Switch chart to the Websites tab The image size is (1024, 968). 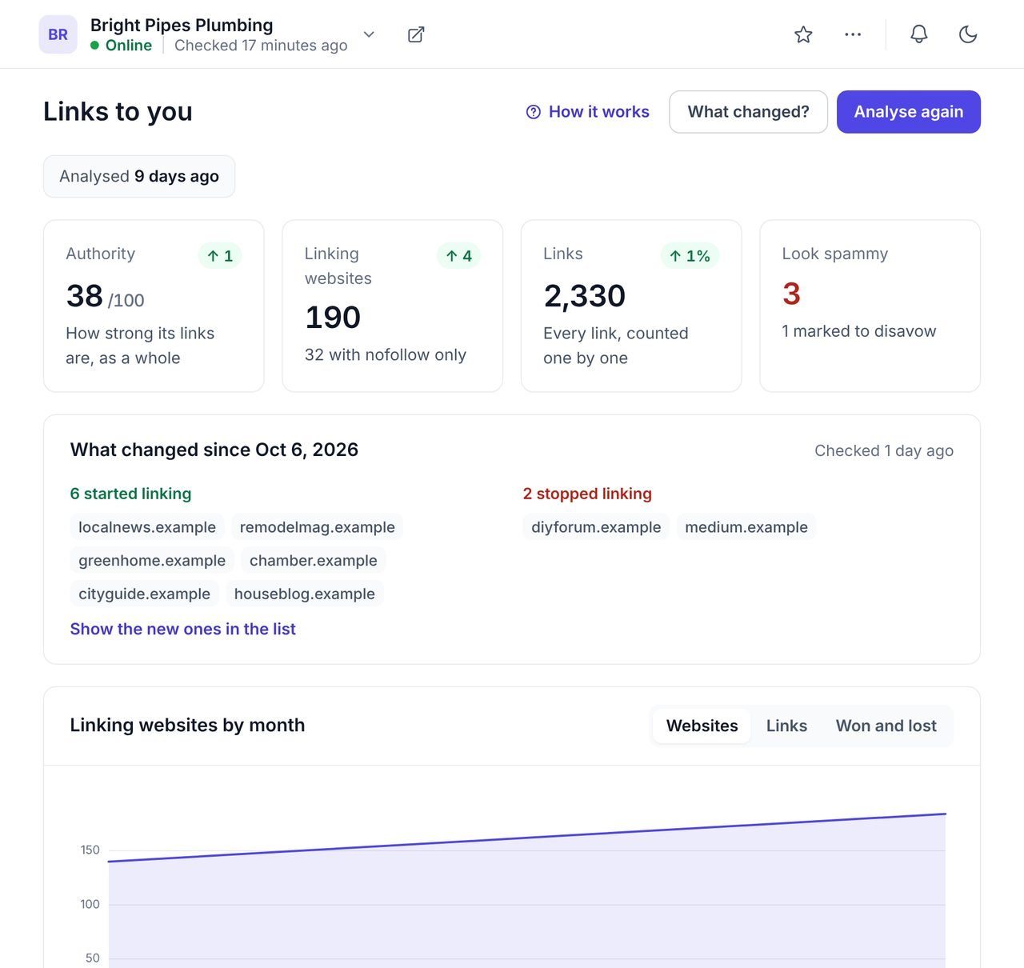click(x=702, y=726)
